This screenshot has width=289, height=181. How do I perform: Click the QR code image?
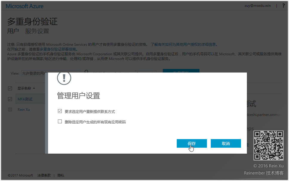point(268,145)
